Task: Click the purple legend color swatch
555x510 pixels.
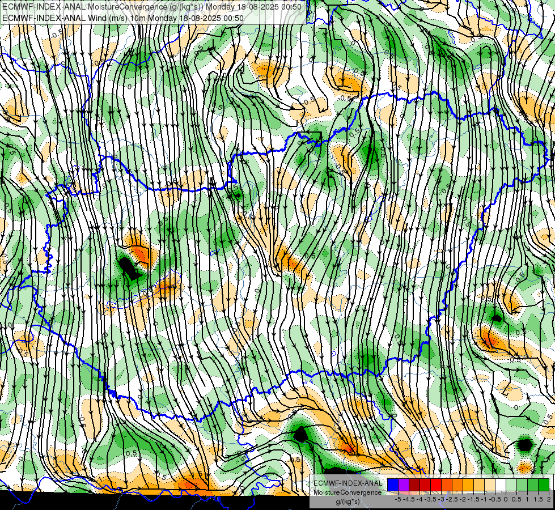Action: click(x=404, y=484)
